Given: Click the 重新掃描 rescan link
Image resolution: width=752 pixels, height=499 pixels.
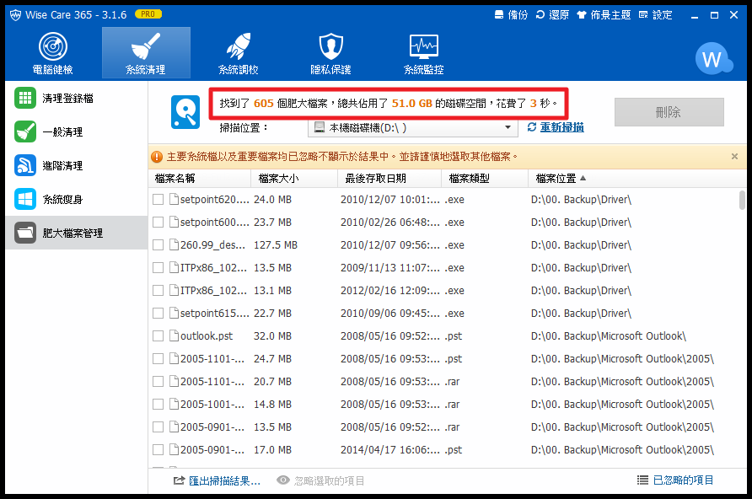Looking at the screenshot, I should (x=556, y=127).
